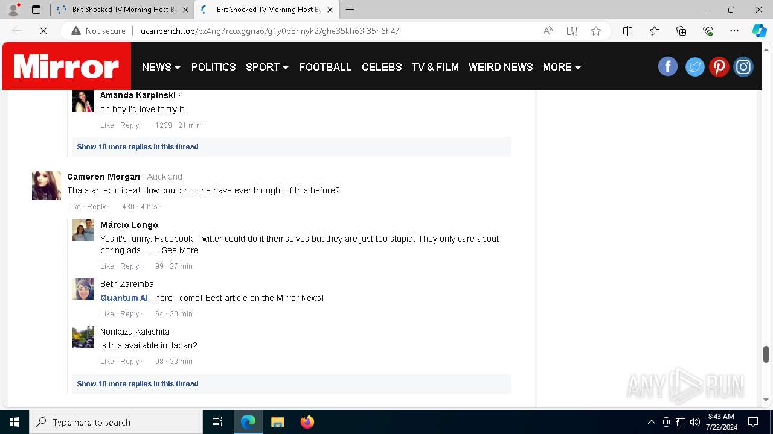Image resolution: width=773 pixels, height=434 pixels.
Task: Open Cameron Morgan's profile name
Action: 103,177
